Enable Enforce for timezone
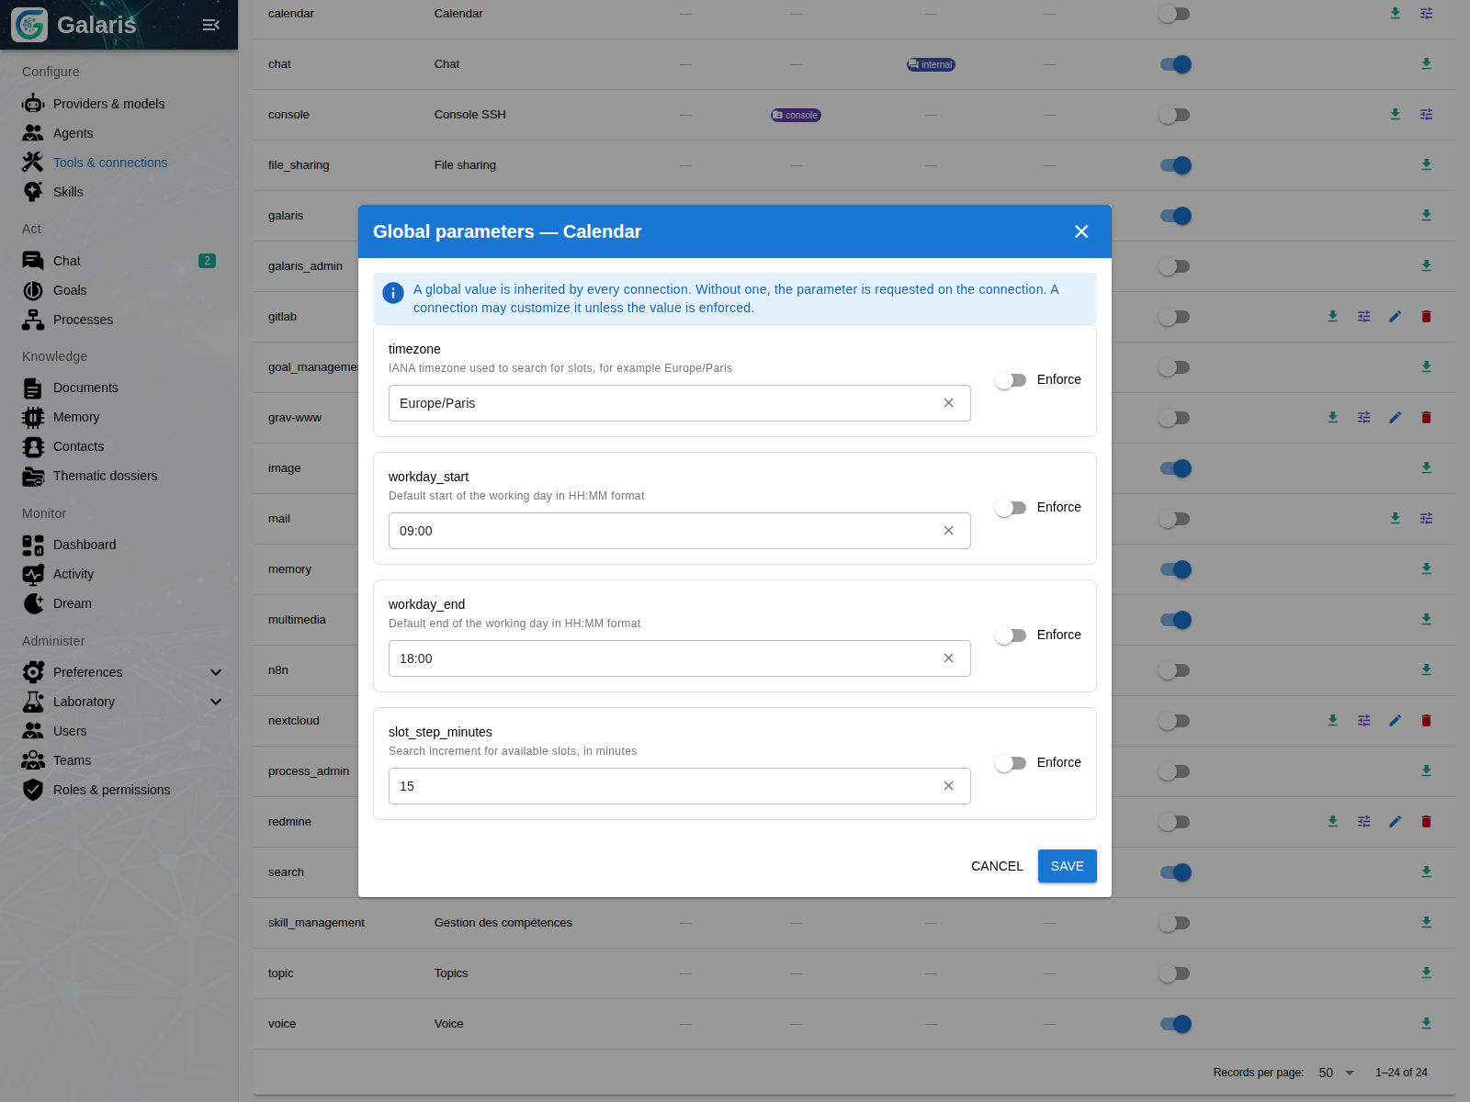The width and height of the screenshot is (1470, 1102). pyautogui.click(x=1011, y=380)
